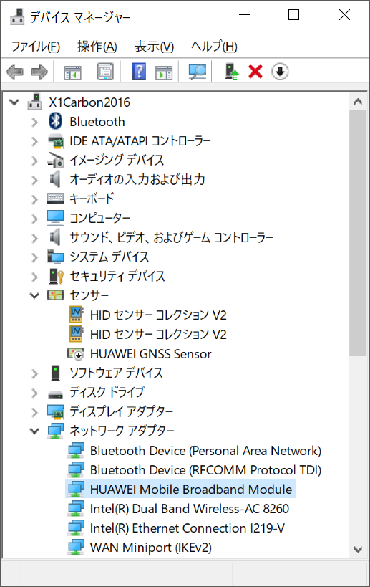Click the Update driver toolbar icon
370x587 pixels.
pos(231,72)
